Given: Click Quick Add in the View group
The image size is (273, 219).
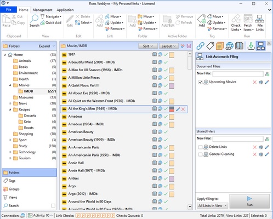Looking at the screenshot, I should pyautogui.click(x=51, y=22).
